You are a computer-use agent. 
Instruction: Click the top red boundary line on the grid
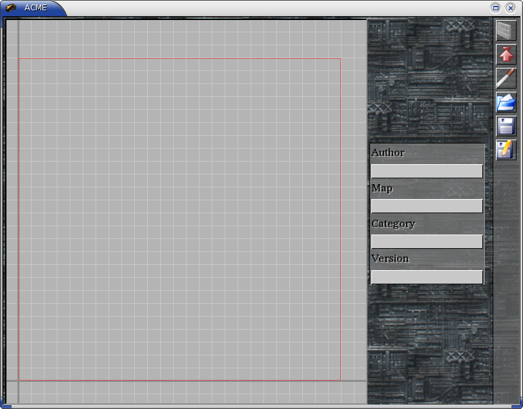(179, 59)
